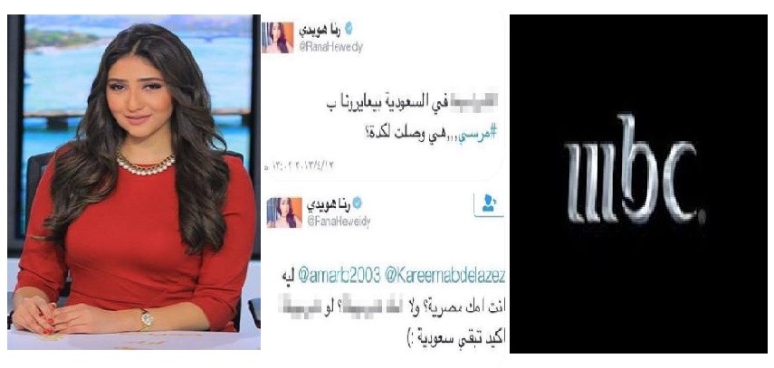Click the verified badge on the first tweet
Screen dimensions: 774x368
tap(349, 29)
